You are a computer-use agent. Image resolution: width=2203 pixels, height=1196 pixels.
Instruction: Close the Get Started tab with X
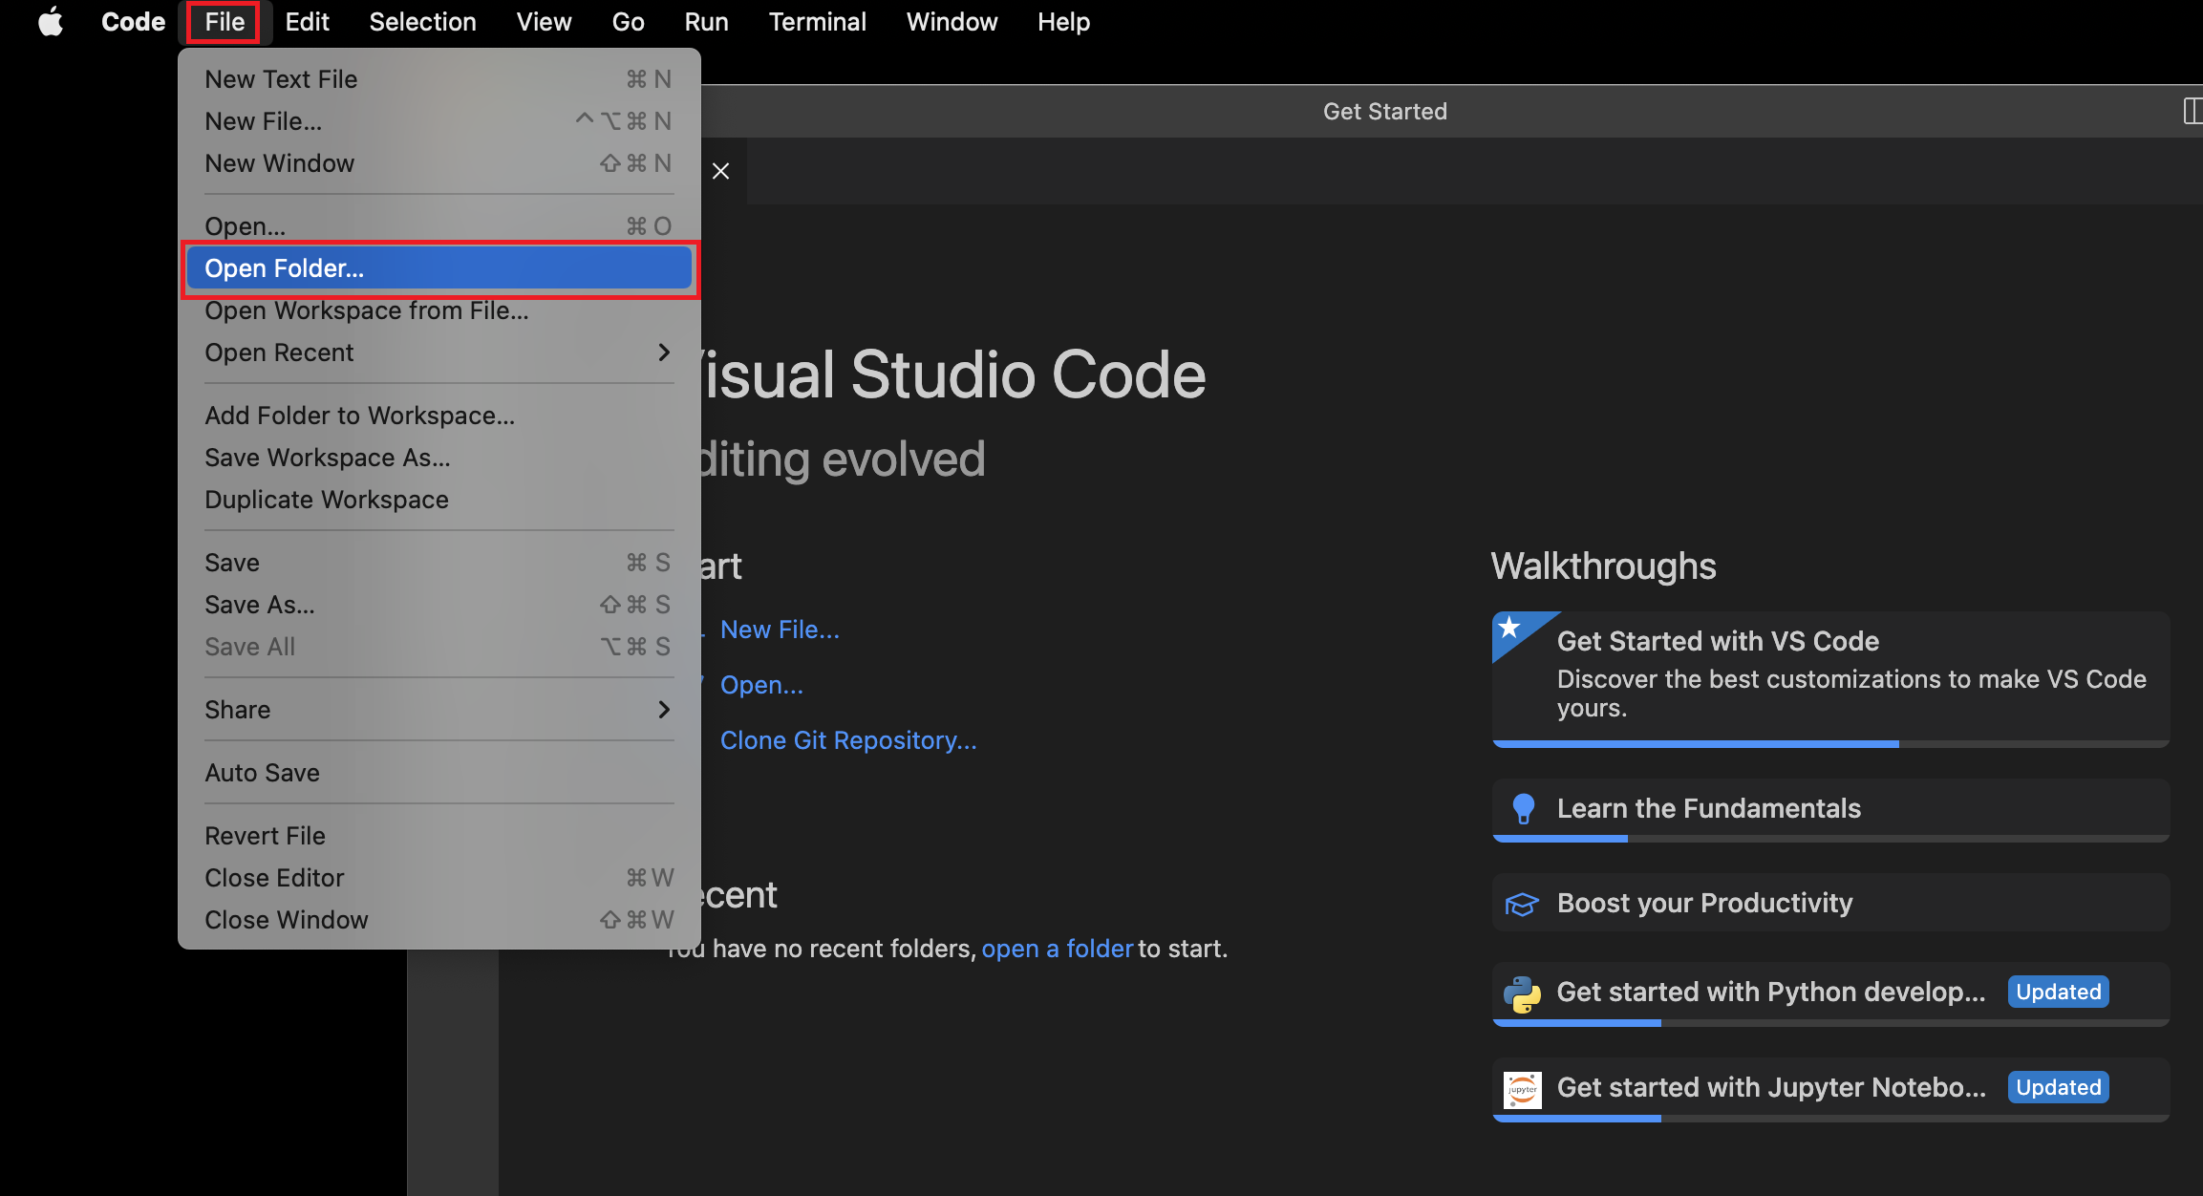721,171
